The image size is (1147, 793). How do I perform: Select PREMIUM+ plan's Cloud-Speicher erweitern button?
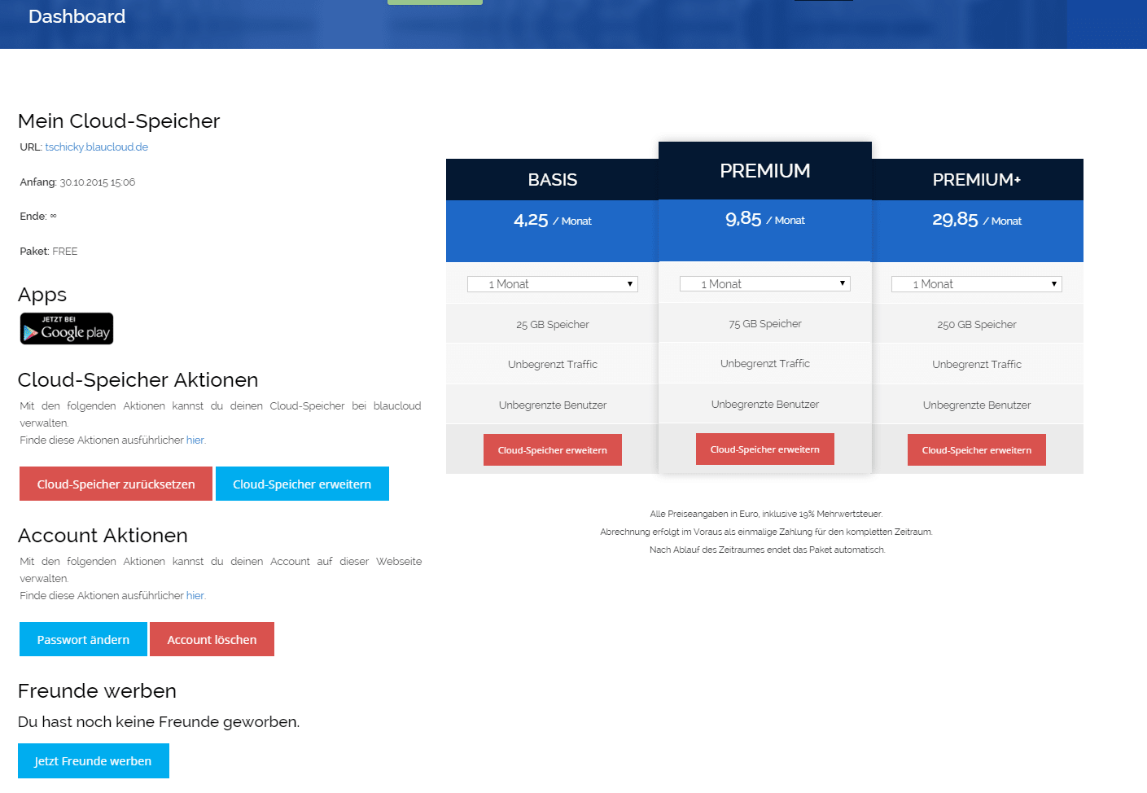pos(976,450)
